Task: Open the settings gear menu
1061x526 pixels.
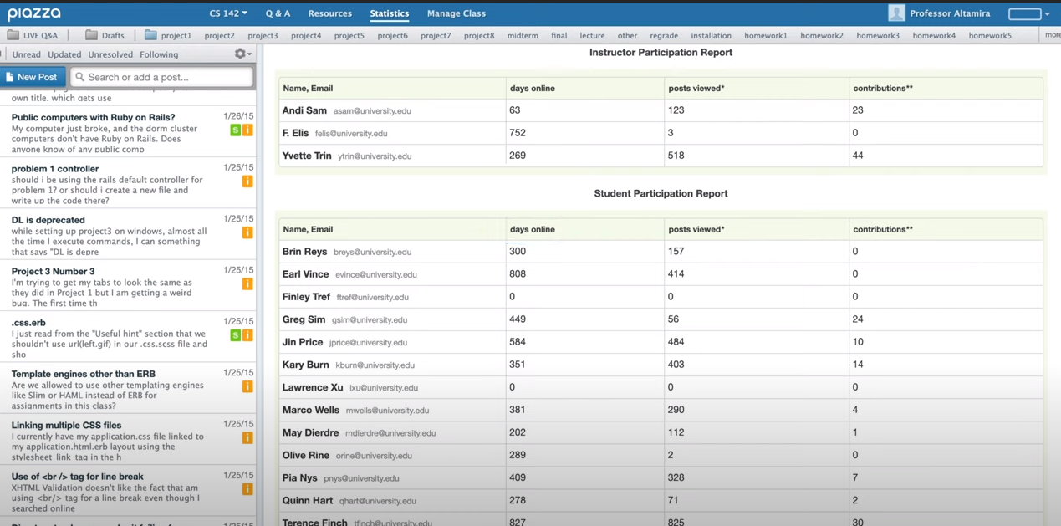Action: pyautogui.click(x=241, y=53)
